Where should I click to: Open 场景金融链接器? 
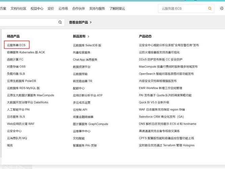click(x=83, y=117)
